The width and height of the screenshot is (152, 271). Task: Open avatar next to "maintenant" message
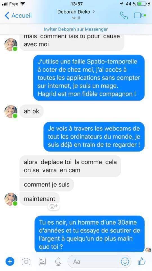point(11,199)
